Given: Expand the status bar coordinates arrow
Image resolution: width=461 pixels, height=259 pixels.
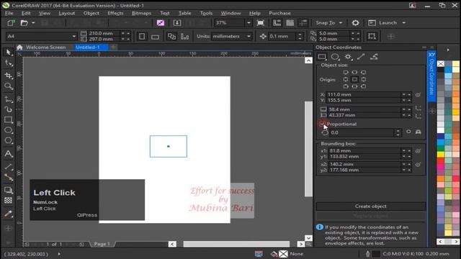Looking at the screenshot, I should click(59, 254).
